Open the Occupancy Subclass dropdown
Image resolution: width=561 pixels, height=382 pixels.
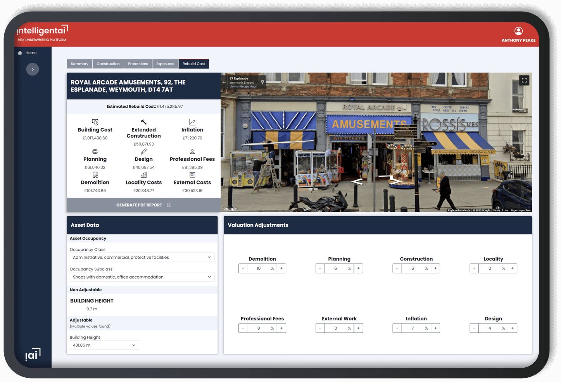(x=142, y=277)
